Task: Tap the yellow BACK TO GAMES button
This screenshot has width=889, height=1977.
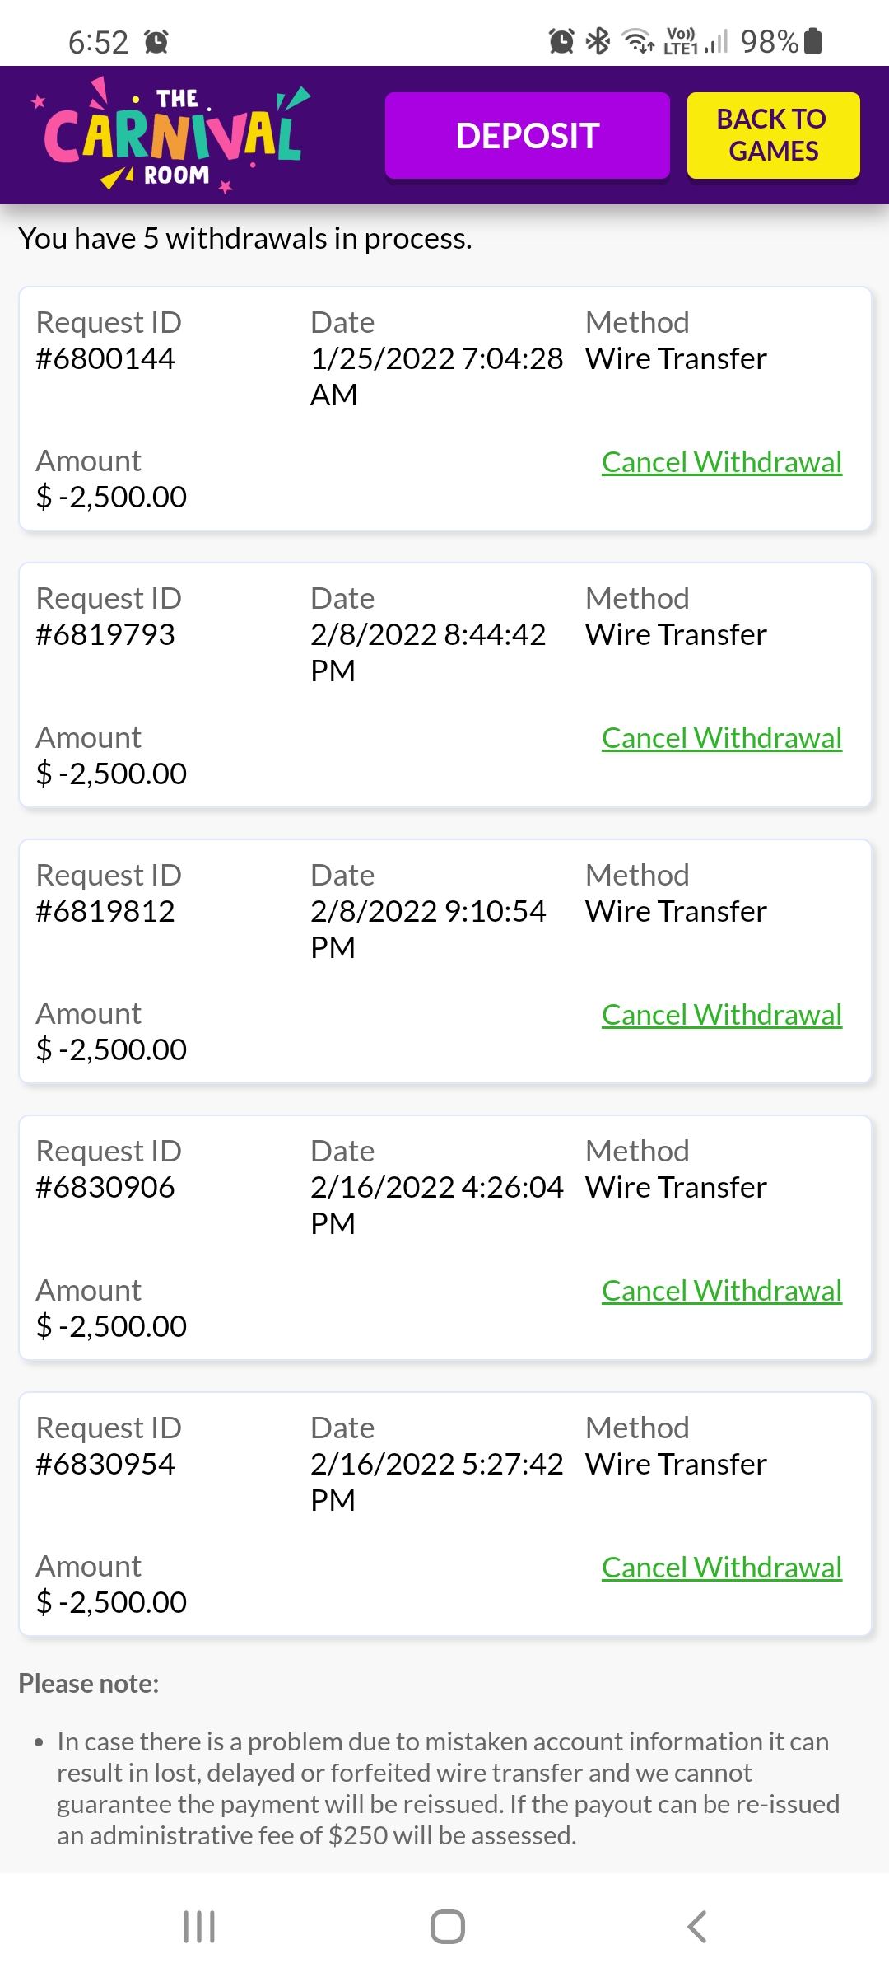Action: (773, 136)
